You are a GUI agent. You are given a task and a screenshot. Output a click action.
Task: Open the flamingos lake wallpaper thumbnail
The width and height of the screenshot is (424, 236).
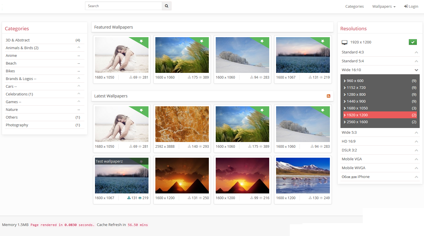[x=303, y=175]
